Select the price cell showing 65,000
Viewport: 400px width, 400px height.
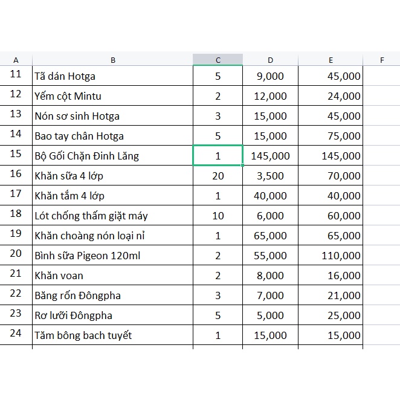270,236
